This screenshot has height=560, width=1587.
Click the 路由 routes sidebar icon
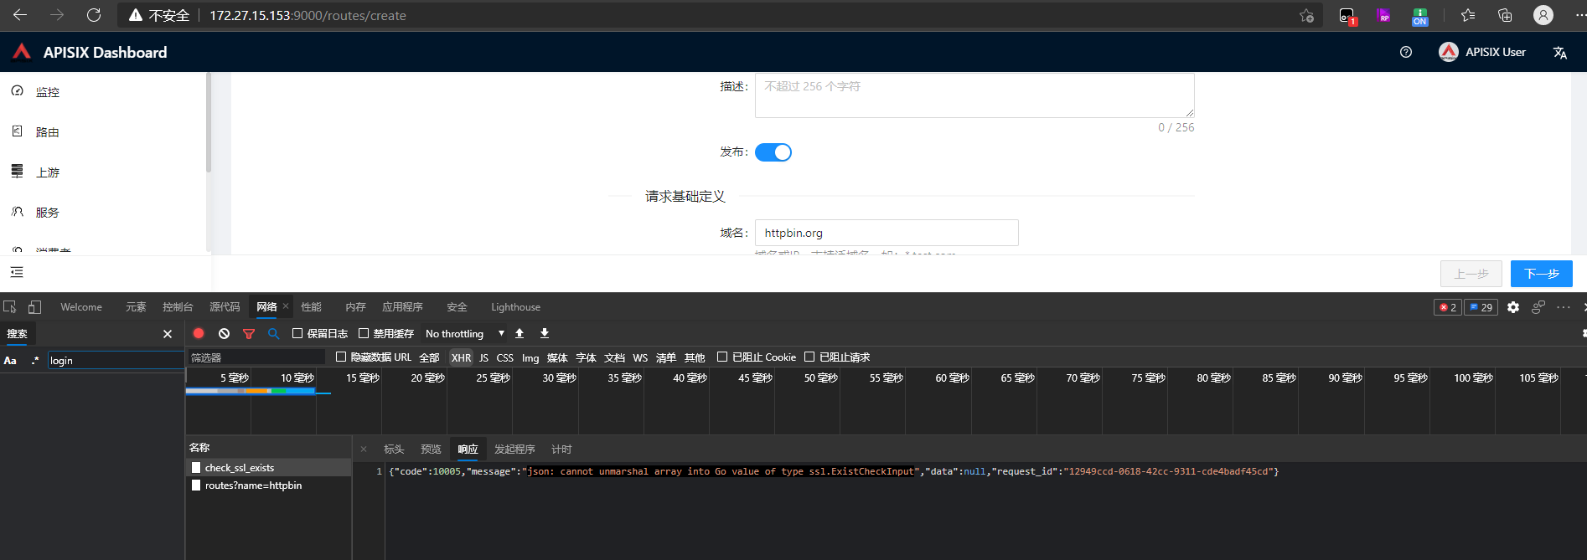(x=18, y=131)
